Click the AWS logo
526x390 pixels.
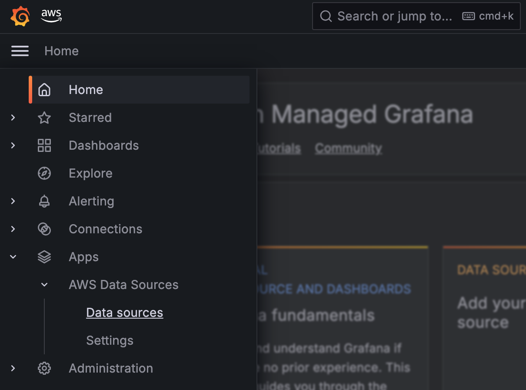coord(51,16)
